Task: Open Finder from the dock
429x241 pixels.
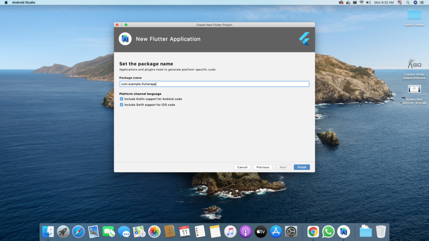Action: [48, 232]
